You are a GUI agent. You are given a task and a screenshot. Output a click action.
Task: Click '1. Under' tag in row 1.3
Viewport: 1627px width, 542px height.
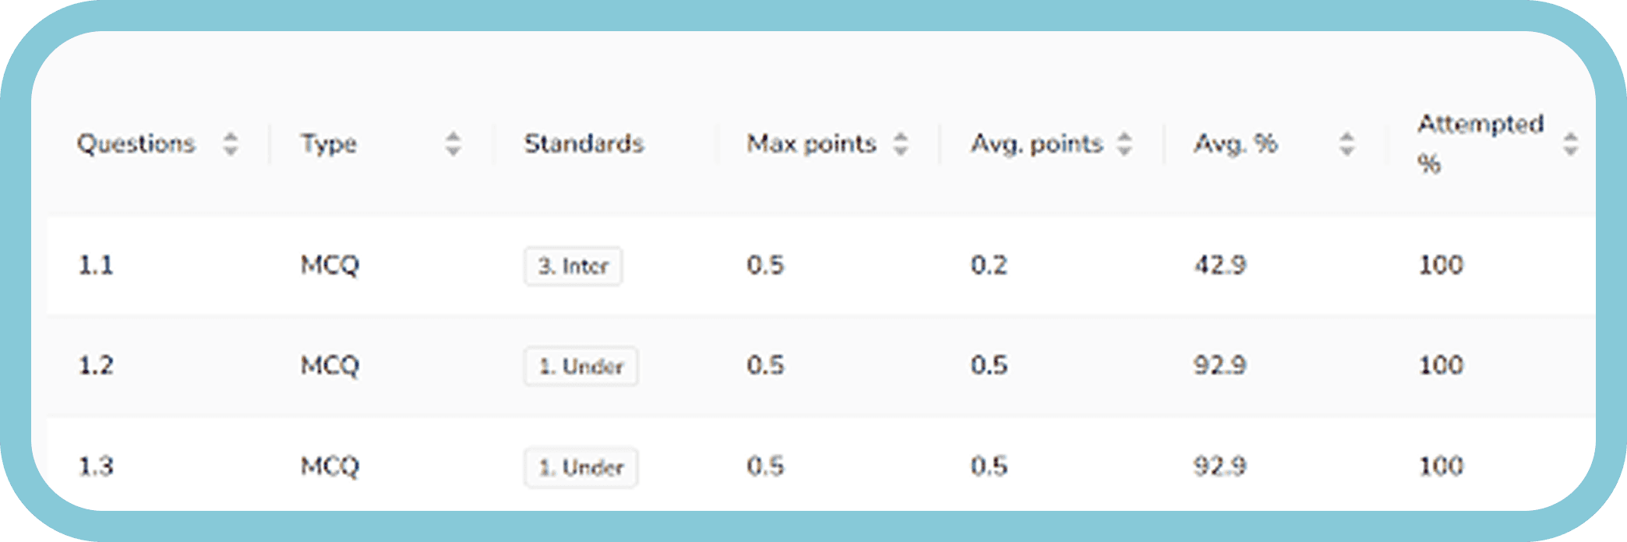coord(581,467)
